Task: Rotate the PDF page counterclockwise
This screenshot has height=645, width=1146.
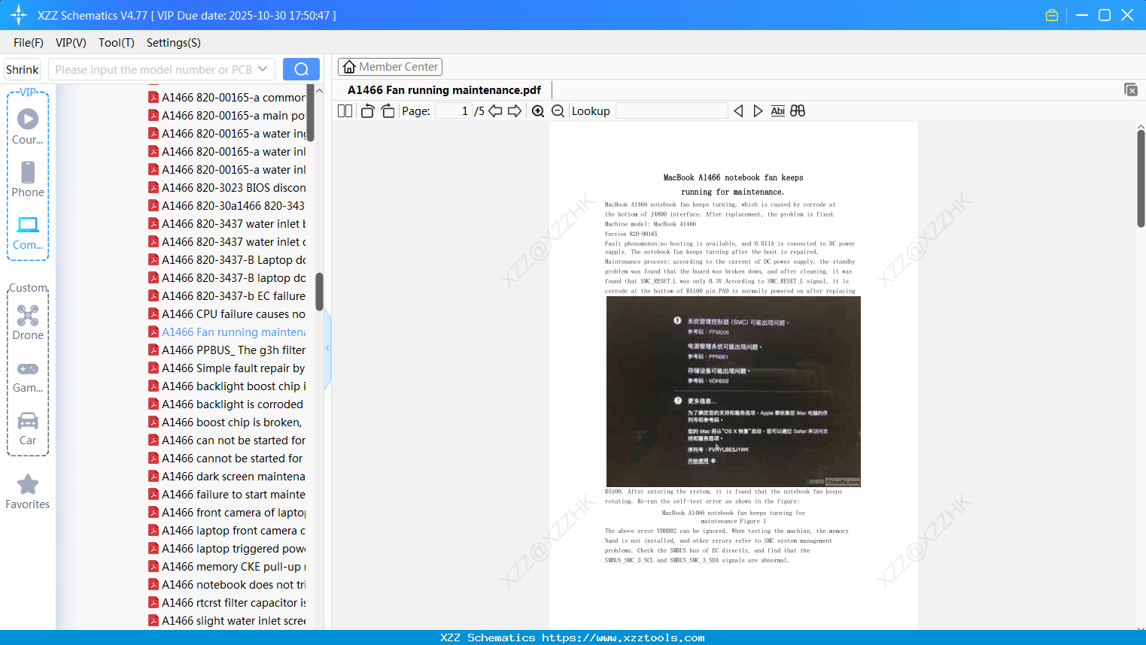Action: [x=367, y=111]
